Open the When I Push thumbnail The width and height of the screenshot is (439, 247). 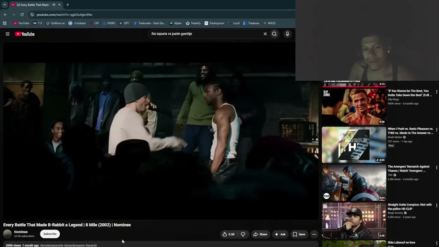(x=354, y=145)
